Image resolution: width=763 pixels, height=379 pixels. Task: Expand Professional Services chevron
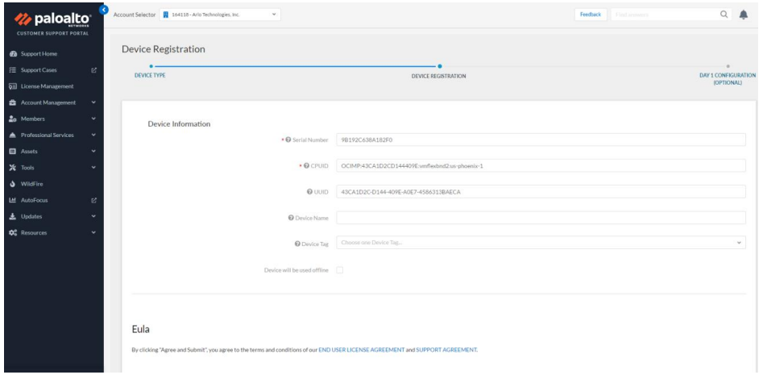[x=93, y=135]
